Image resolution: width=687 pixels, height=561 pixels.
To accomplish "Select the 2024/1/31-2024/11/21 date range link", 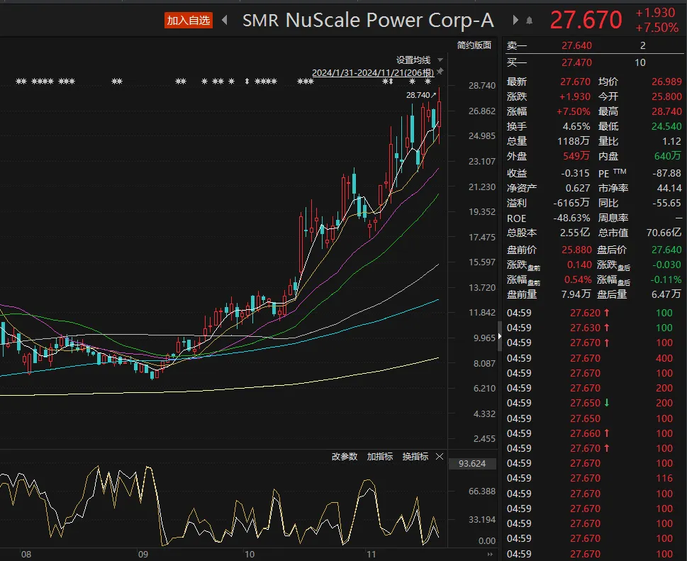I will (373, 72).
